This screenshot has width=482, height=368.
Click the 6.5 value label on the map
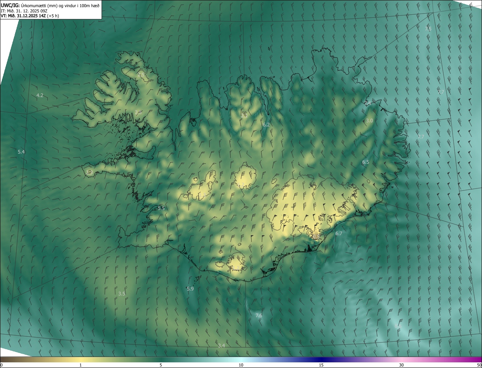(x=366, y=162)
